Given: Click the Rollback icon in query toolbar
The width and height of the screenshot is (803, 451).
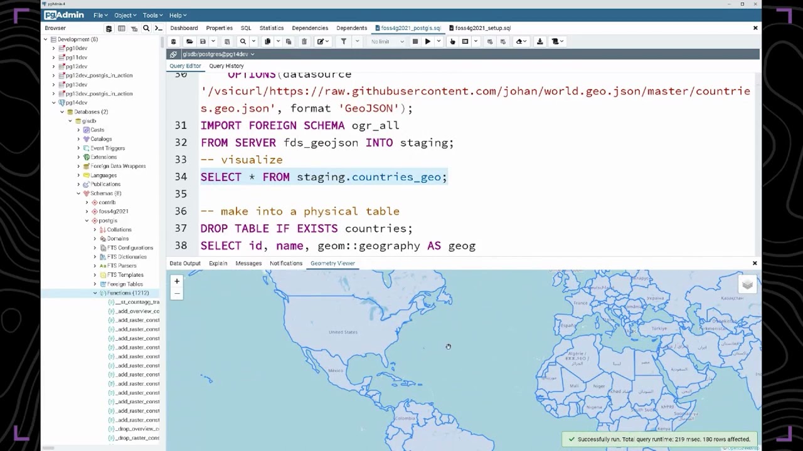Looking at the screenshot, I should (x=503, y=41).
